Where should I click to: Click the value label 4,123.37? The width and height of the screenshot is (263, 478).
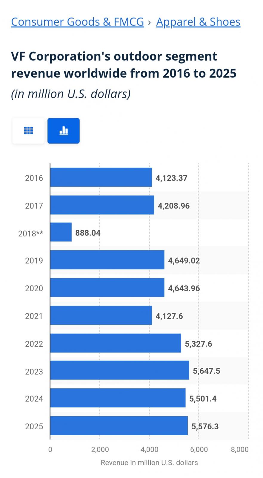click(x=171, y=178)
